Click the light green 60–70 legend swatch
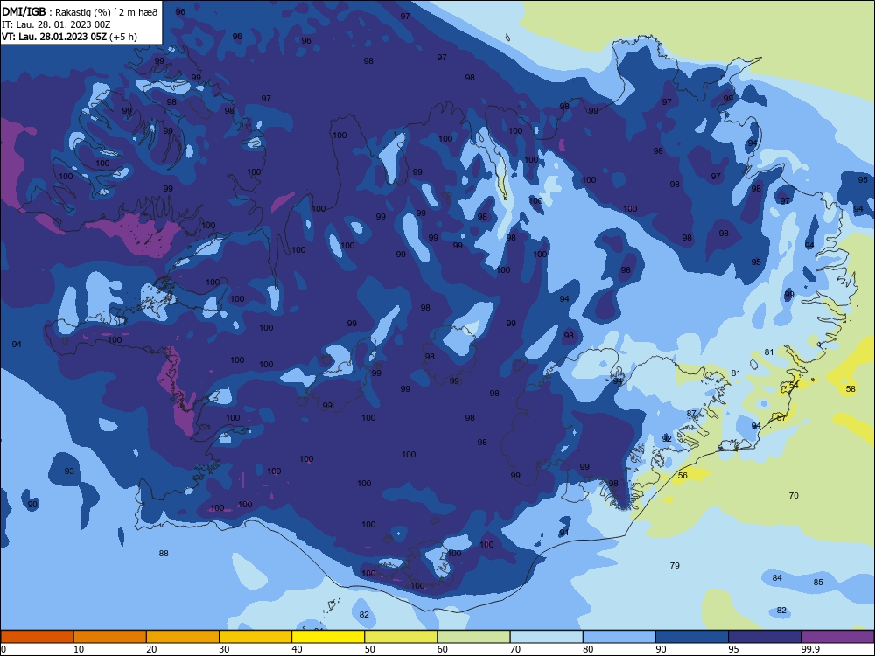The image size is (875, 656). (473, 637)
